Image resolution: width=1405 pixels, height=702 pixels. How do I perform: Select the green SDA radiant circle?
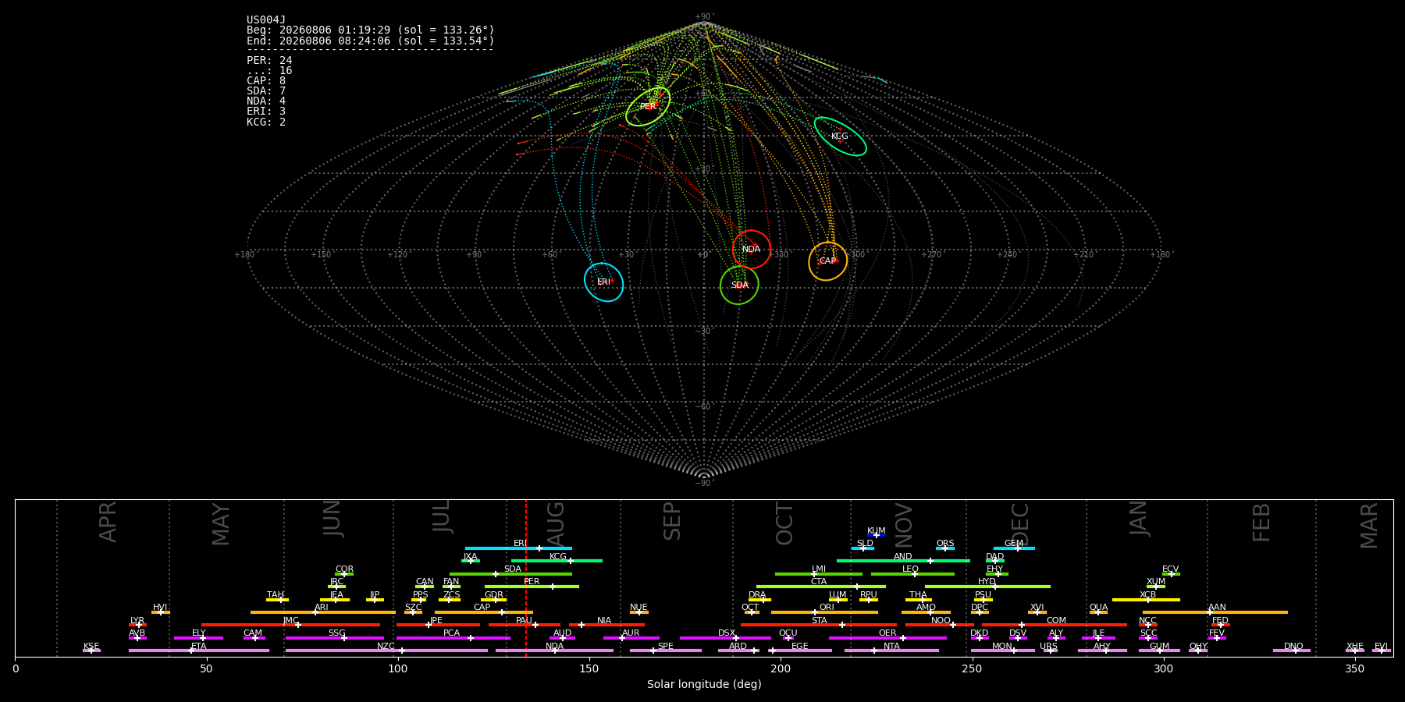pos(739,285)
